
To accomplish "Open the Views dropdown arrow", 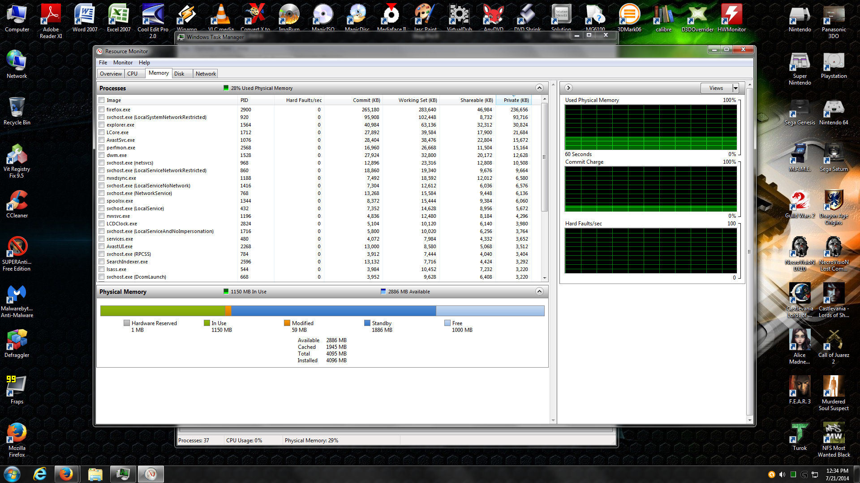I will pos(735,88).
